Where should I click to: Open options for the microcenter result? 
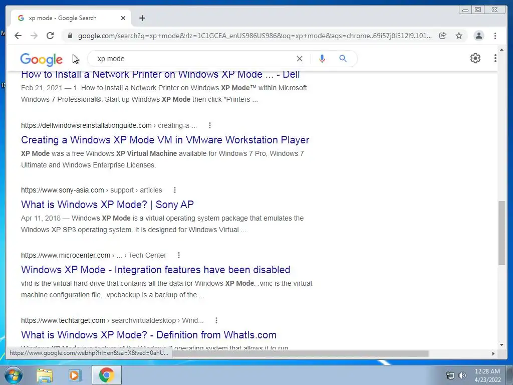click(179, 255)
